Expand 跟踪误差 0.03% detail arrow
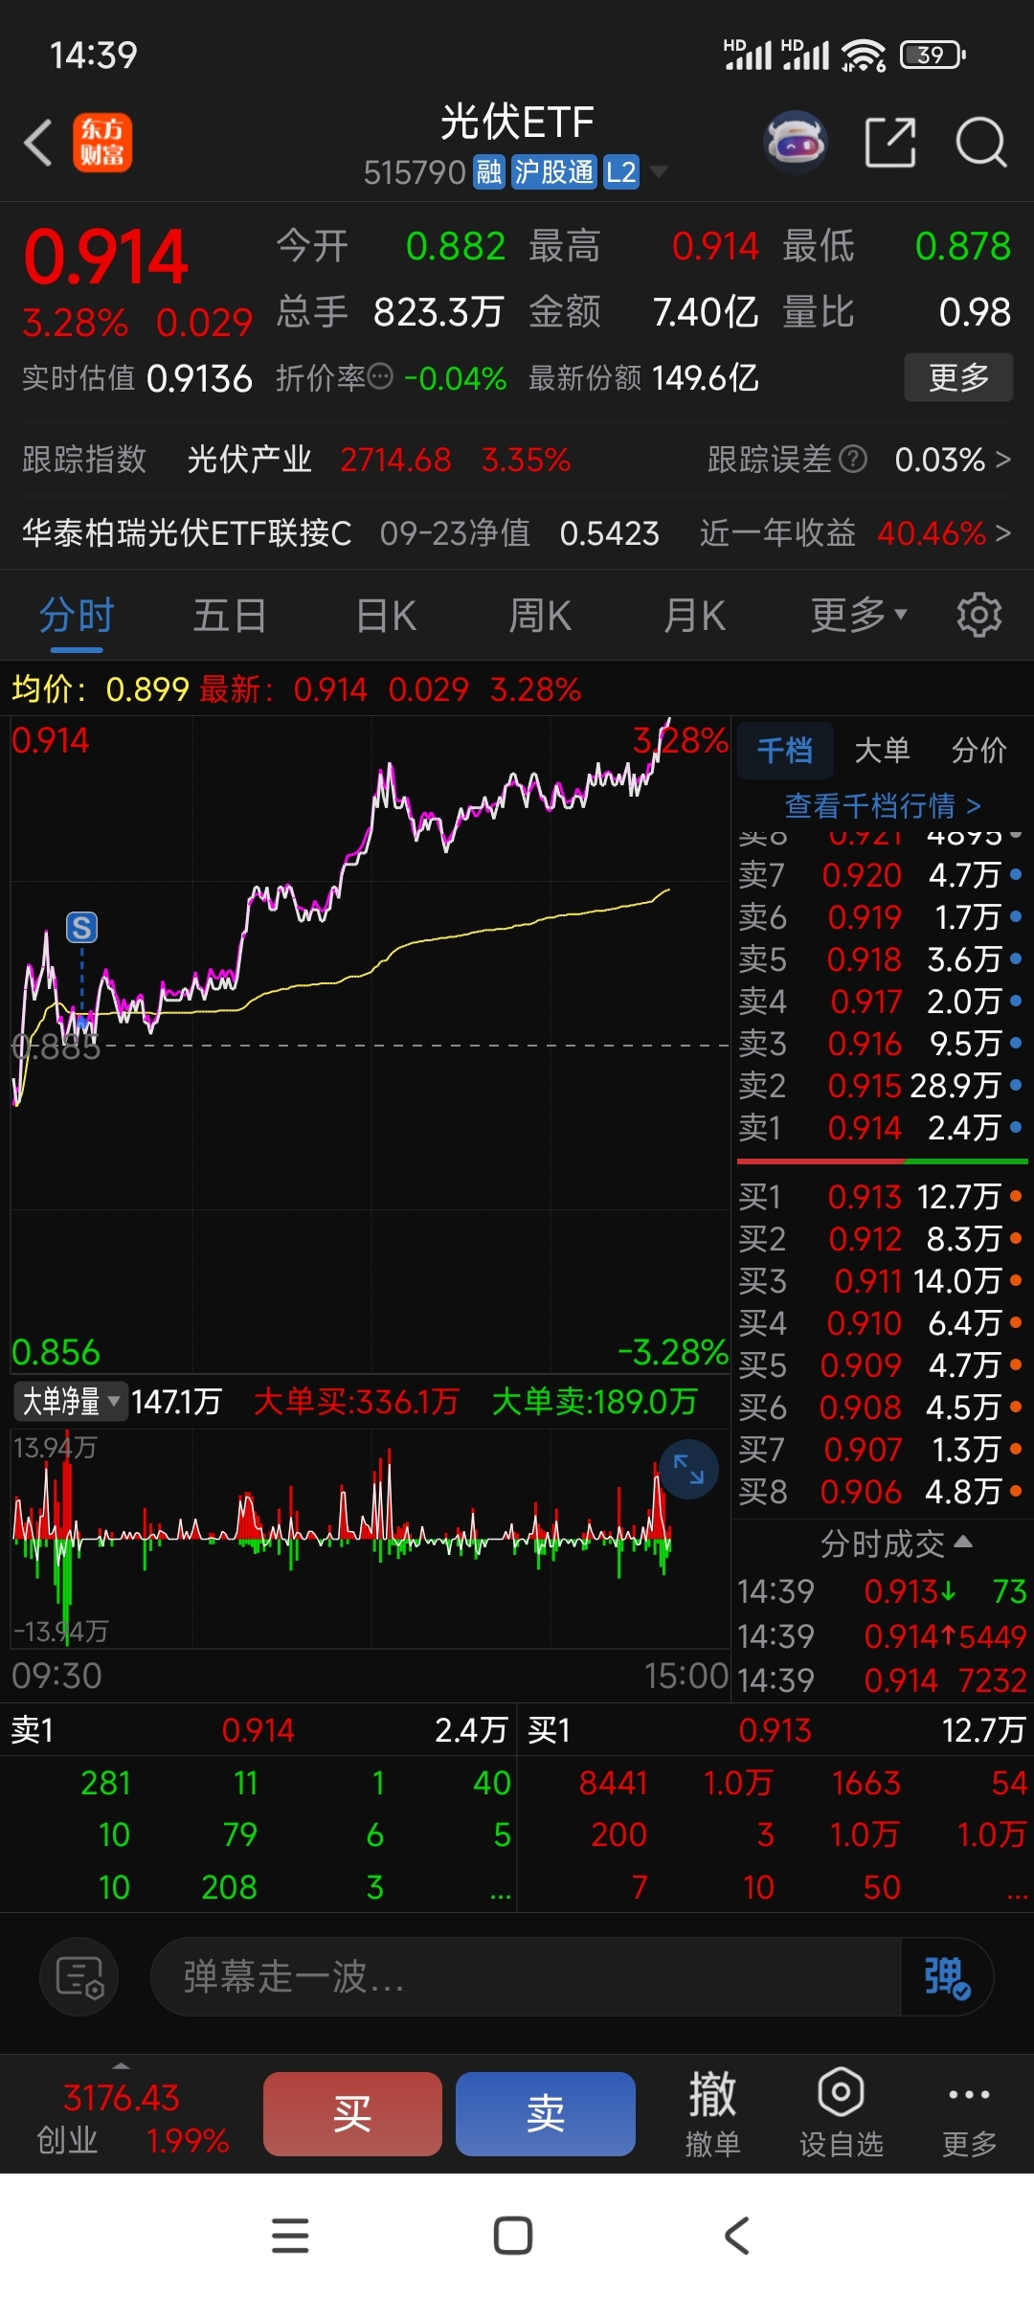The width and height of the screenshot is (1034, 2298). coord(1002,460)
